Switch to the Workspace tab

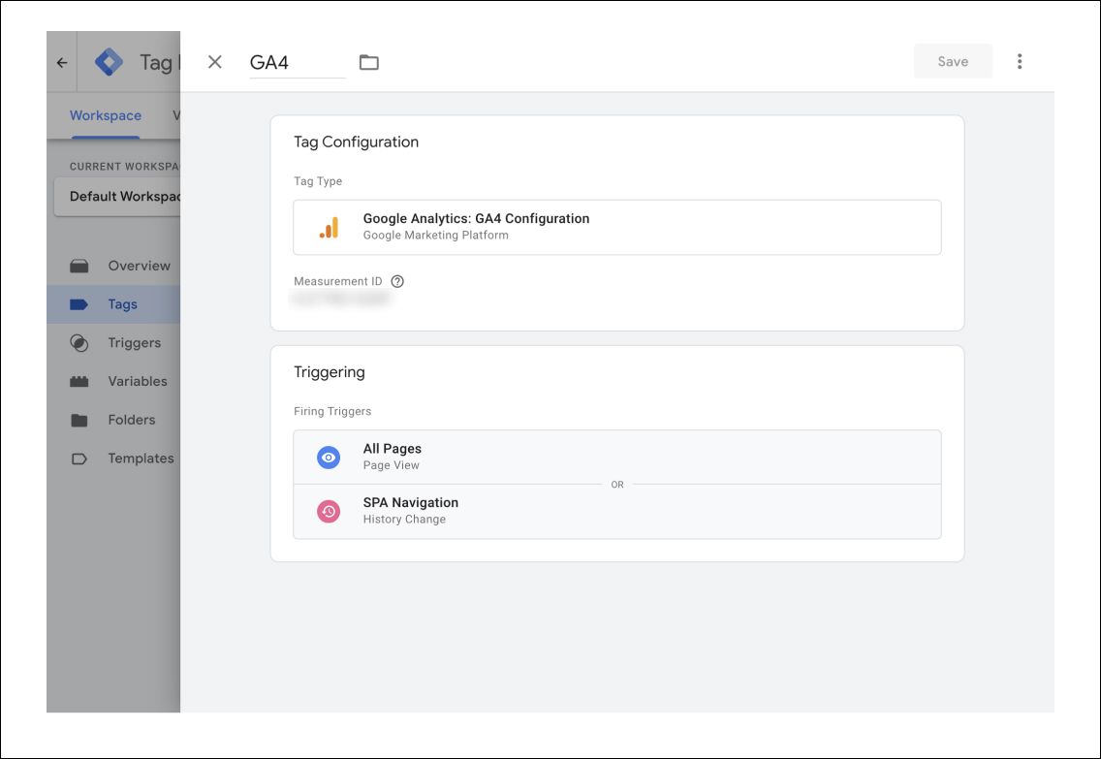(106, 115)
